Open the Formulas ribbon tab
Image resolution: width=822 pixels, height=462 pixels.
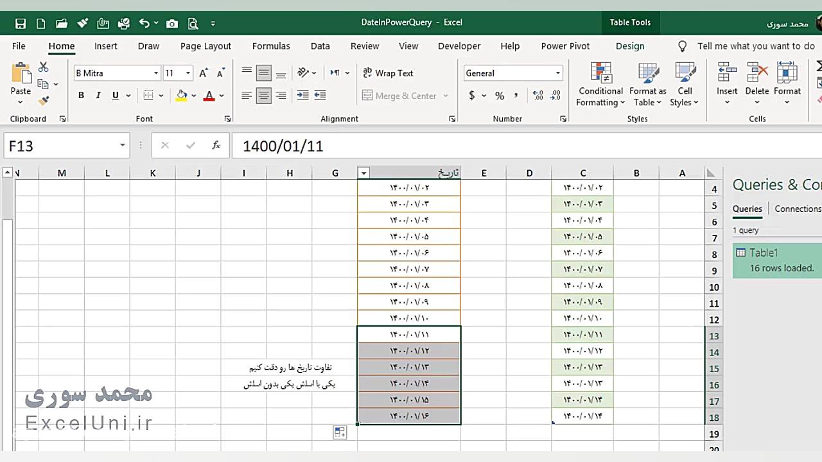271,46
